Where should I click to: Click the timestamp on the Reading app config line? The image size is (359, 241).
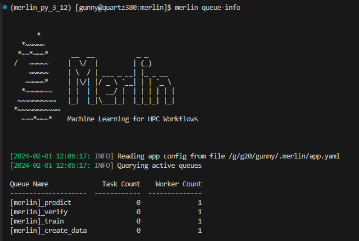(x=50, y=156)
